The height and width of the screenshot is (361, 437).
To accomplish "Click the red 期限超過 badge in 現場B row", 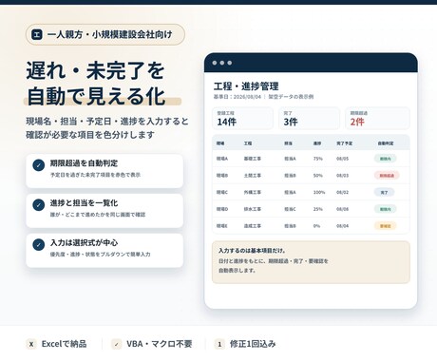I will [387, 176].
